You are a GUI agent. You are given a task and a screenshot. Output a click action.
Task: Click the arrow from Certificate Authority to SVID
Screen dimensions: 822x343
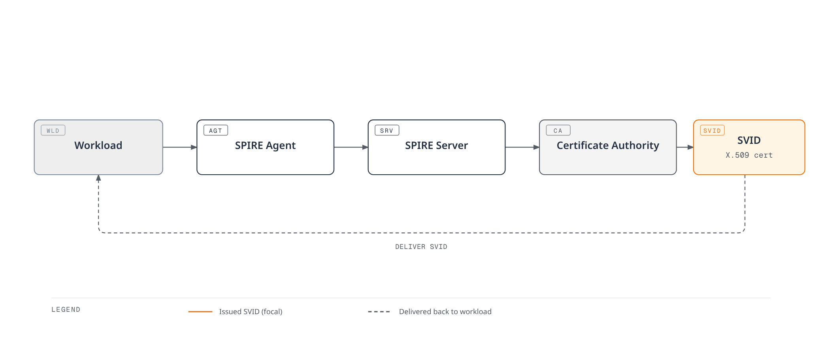click(685, 147)
